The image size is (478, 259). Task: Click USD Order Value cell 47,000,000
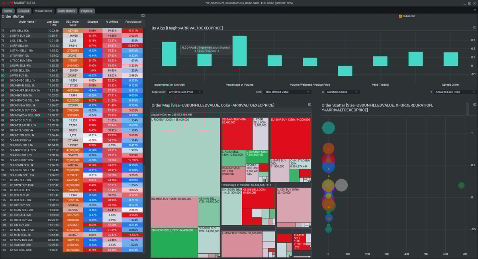tap(72, 150)
